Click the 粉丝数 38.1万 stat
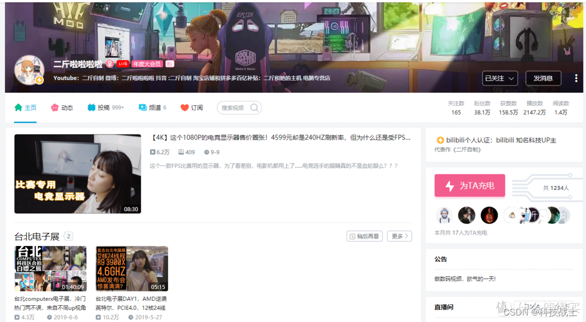The height and width of the screenshot is (322, 586). click(x=482, y=108)
